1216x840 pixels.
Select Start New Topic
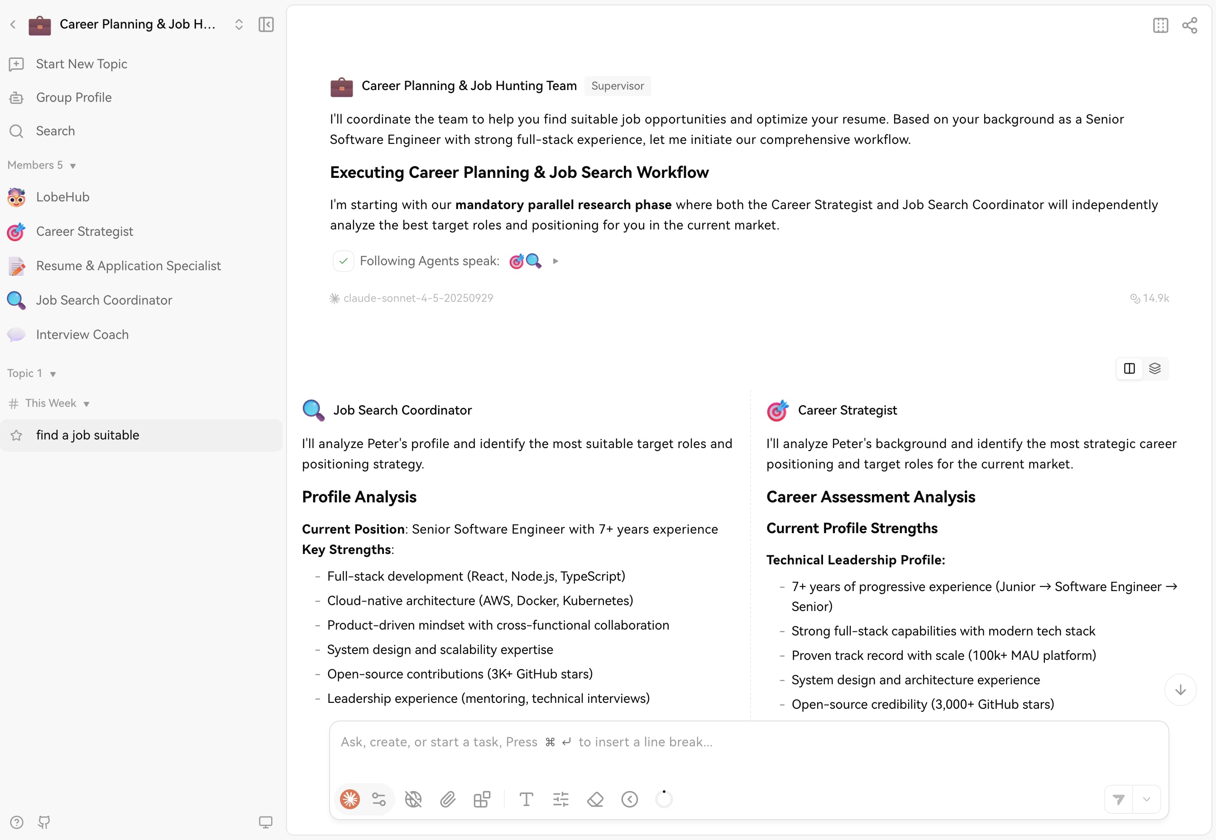pos(81,64)
